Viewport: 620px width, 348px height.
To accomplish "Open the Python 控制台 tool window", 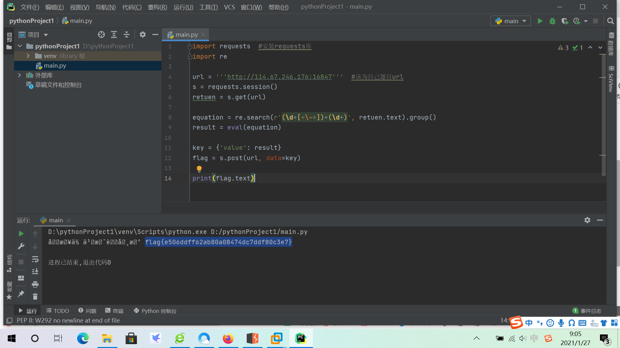I will pos(155,311).
